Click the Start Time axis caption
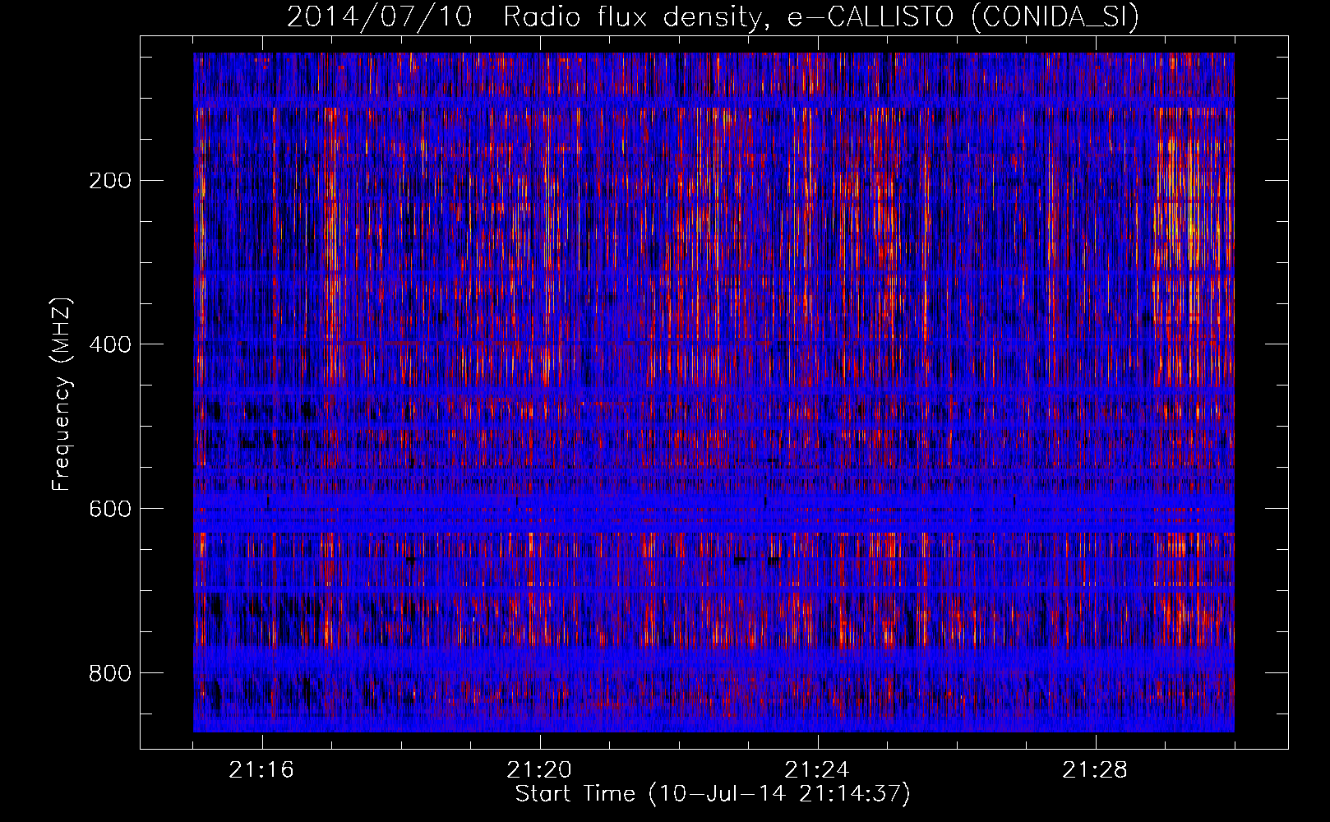This screenshot has width=1330, height=822. click(713, 794)
